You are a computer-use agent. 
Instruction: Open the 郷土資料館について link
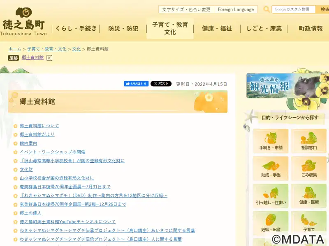(39, 126)
